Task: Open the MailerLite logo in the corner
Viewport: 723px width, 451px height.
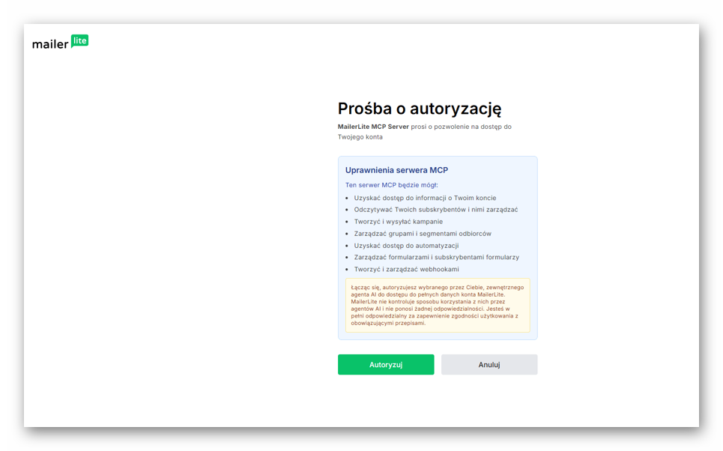Action: (60, 42)
